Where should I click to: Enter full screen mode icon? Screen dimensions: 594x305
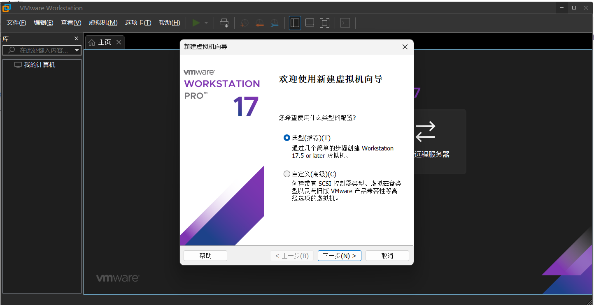pos(325,23)
